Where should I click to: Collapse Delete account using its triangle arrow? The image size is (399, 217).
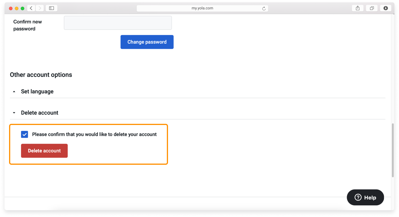[x=14, y=113]
